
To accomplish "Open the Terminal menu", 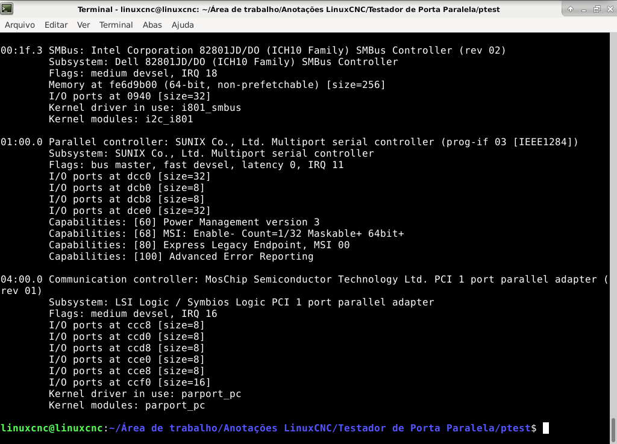I will [116, 25].
